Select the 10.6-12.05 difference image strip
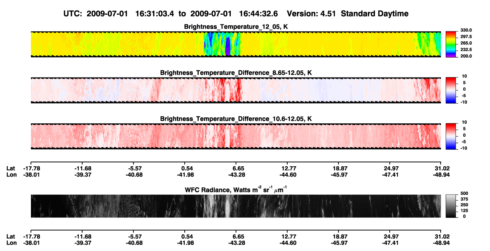 (x=236, y=137)
